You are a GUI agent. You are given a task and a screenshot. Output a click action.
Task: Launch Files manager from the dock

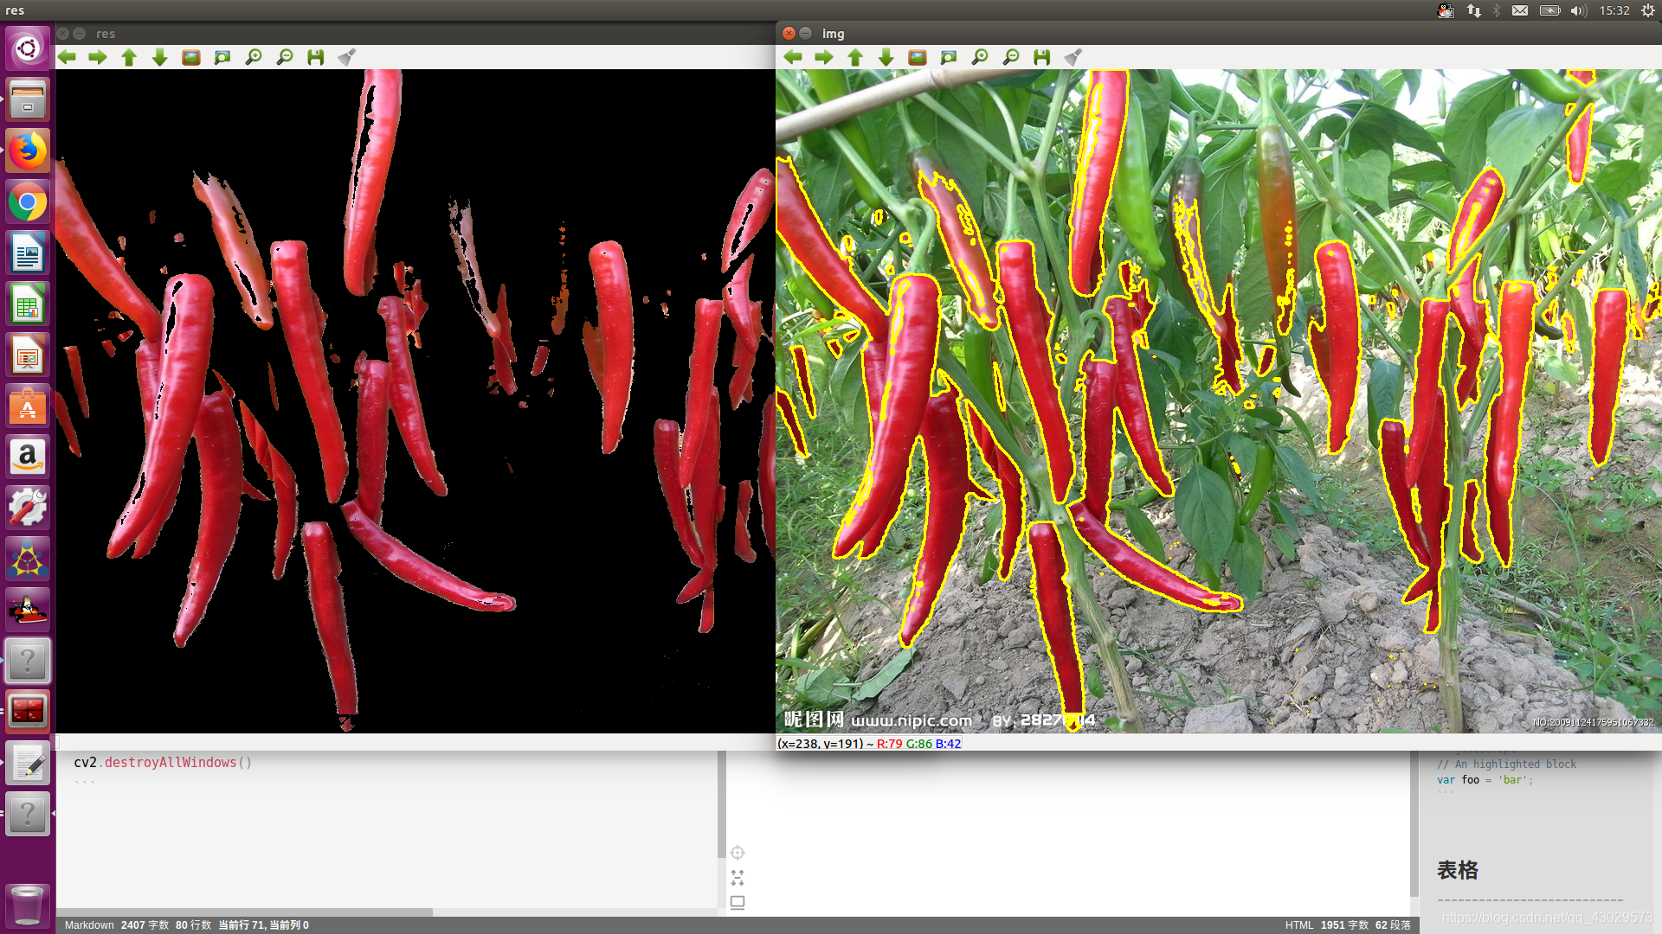(x=28, y=99)
